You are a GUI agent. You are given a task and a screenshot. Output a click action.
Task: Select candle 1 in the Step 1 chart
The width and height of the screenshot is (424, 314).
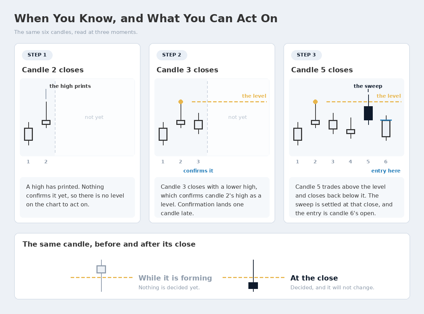(x=28, y=134)
